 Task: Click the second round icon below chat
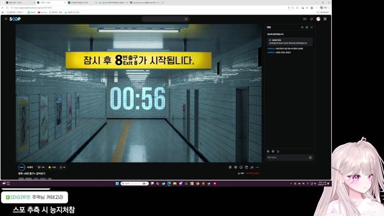click(x=273, y=151)
